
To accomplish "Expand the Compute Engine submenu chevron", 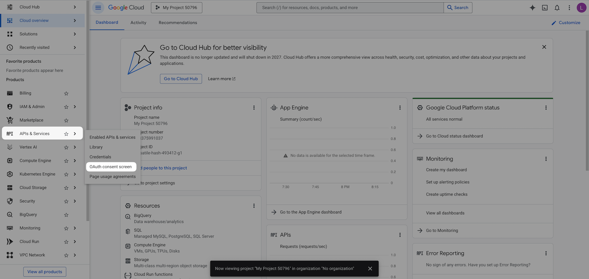I will click(x=75, y=161).
